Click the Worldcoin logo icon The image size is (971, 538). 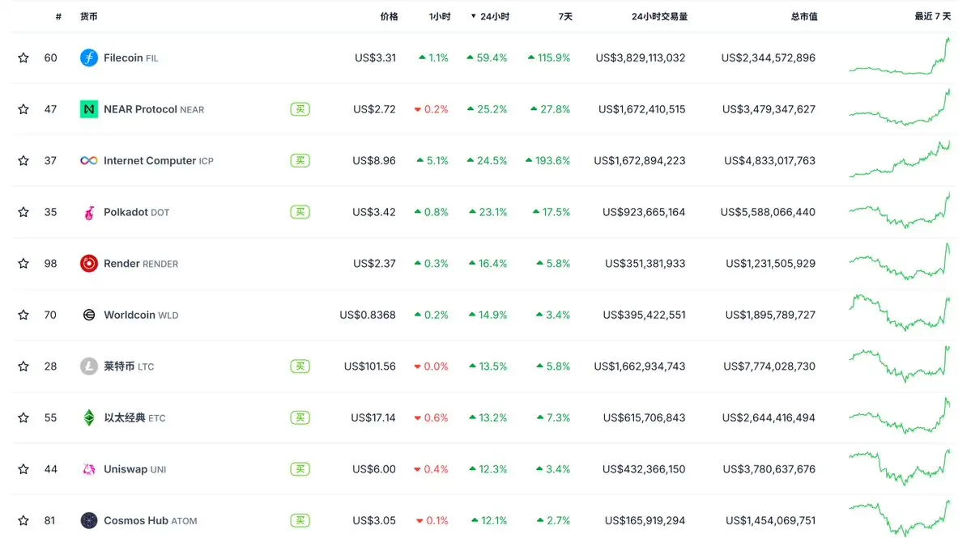coord(89,314)
